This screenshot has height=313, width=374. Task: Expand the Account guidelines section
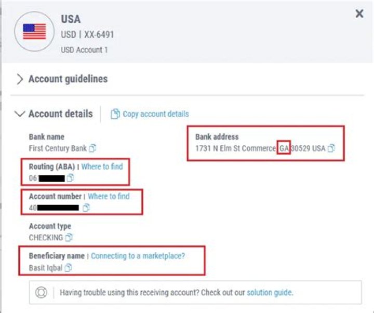pyautogui.click(x=21, y=79)
